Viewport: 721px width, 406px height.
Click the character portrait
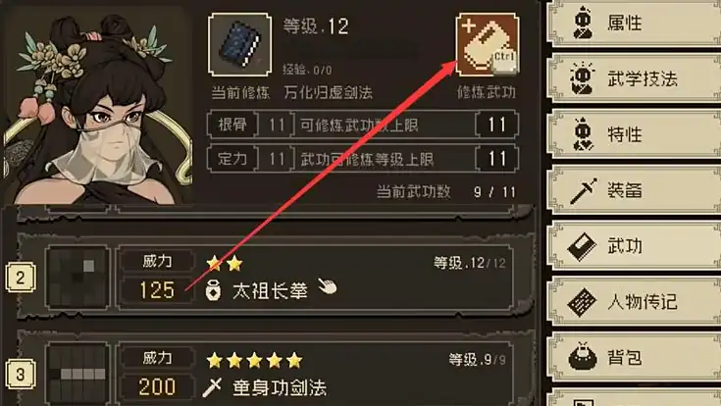pyautogui.click(x=97, y=110)
